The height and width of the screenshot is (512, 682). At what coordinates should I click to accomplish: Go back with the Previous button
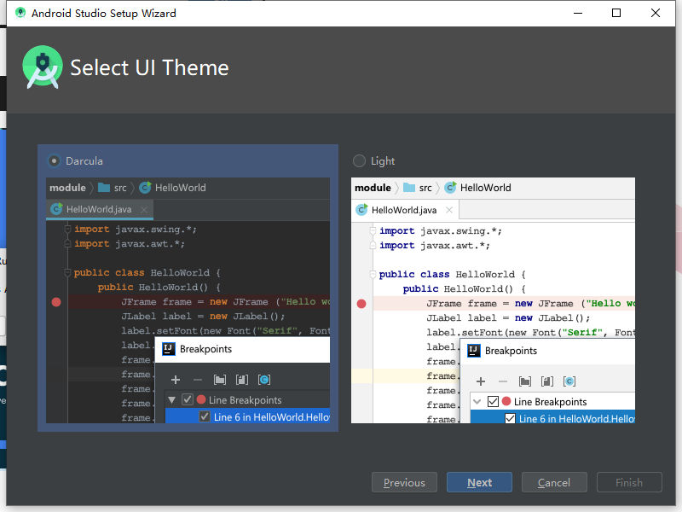(x=404, y=482)
